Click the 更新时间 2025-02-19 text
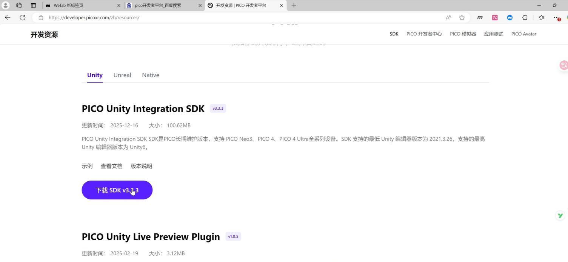 pos(110,253)
